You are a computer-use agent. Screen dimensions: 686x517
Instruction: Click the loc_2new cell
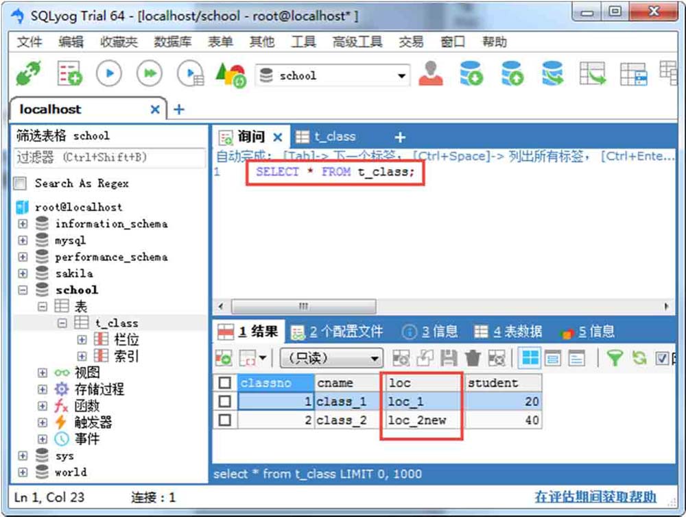point(424,420)
